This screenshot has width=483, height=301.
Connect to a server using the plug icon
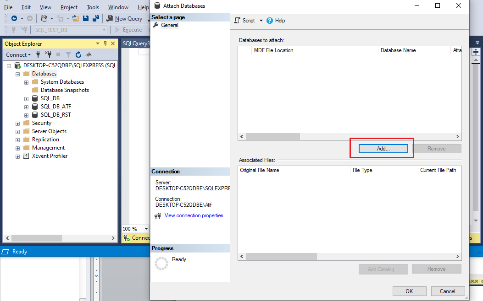(x=39, y=54)
